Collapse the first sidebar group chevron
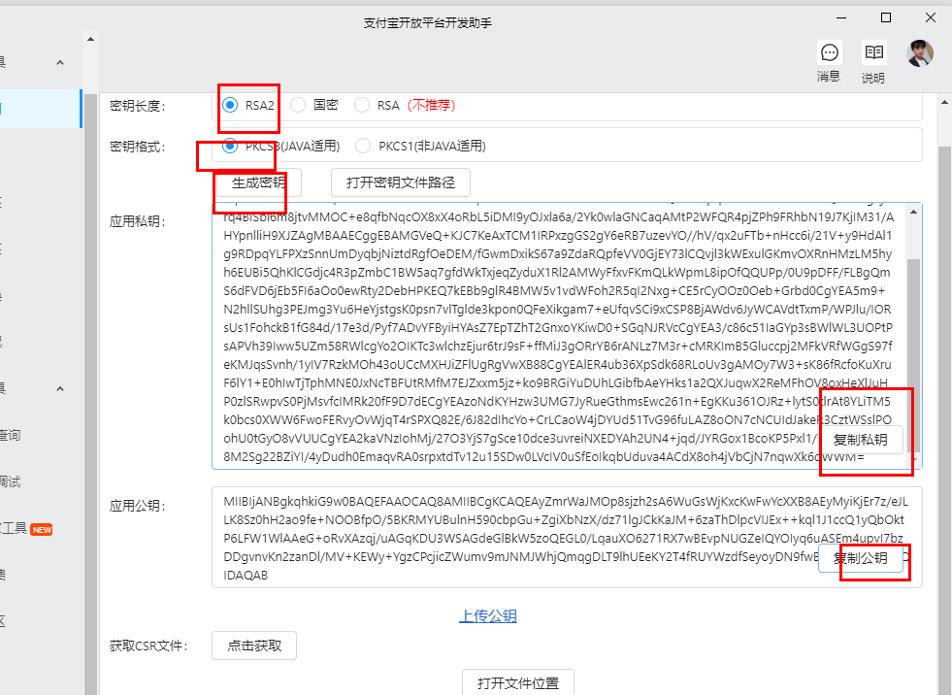 pos(60,62)
